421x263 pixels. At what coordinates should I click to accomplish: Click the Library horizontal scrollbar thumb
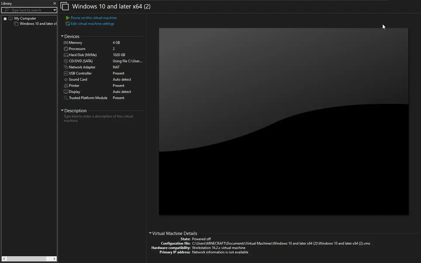(27, 259)
